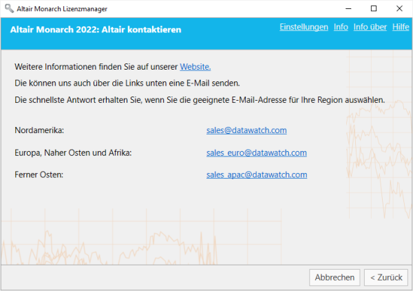Image resolution: width=413 pixels, height=291 pixels.
Task: Select the Ferner Osten: label
Action: pos(39,174)
